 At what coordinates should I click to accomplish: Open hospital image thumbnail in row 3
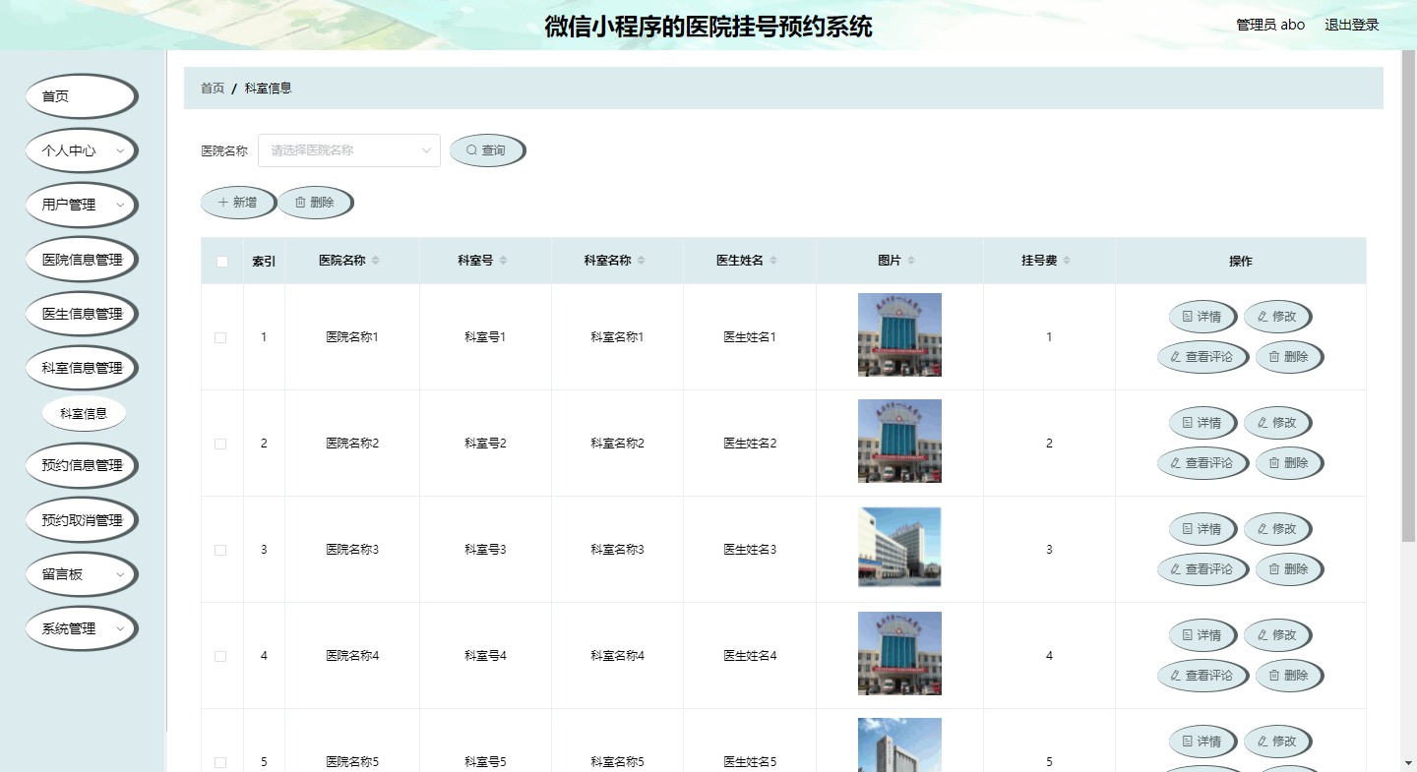coord(899,547)
